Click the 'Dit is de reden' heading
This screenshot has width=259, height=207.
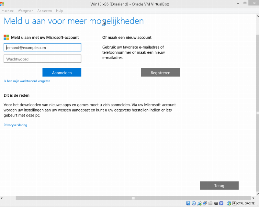tap(17, 95)
